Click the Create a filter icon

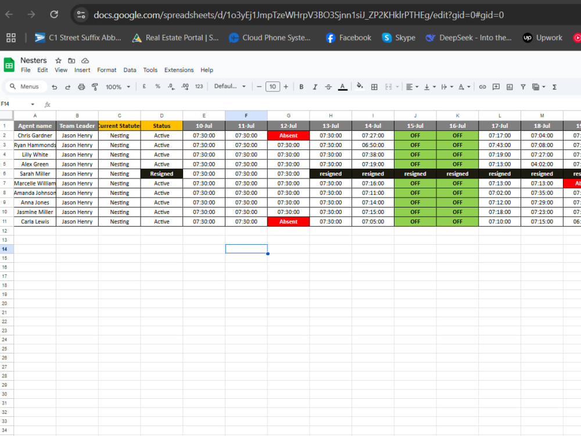click(x=523, y=87)
